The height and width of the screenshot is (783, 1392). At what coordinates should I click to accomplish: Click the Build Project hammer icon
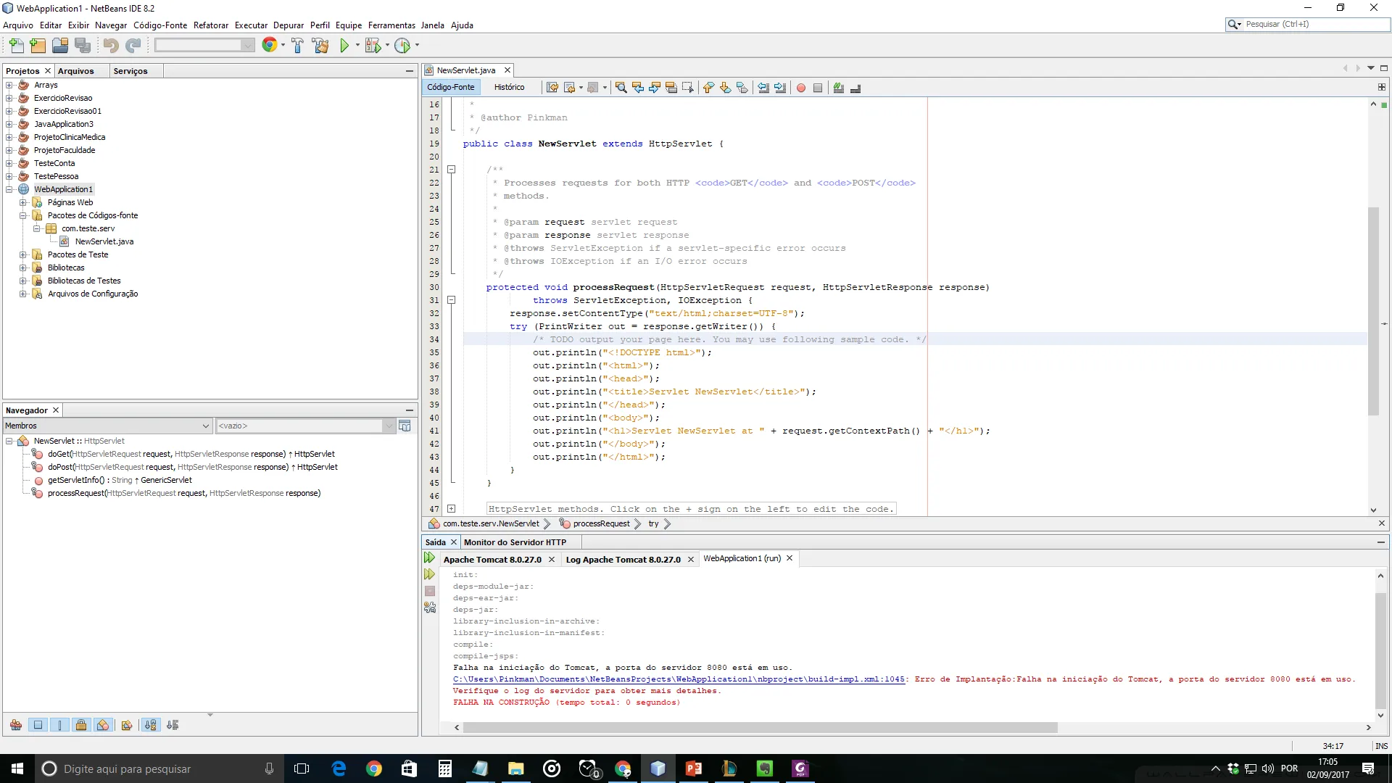coord(297,46)
